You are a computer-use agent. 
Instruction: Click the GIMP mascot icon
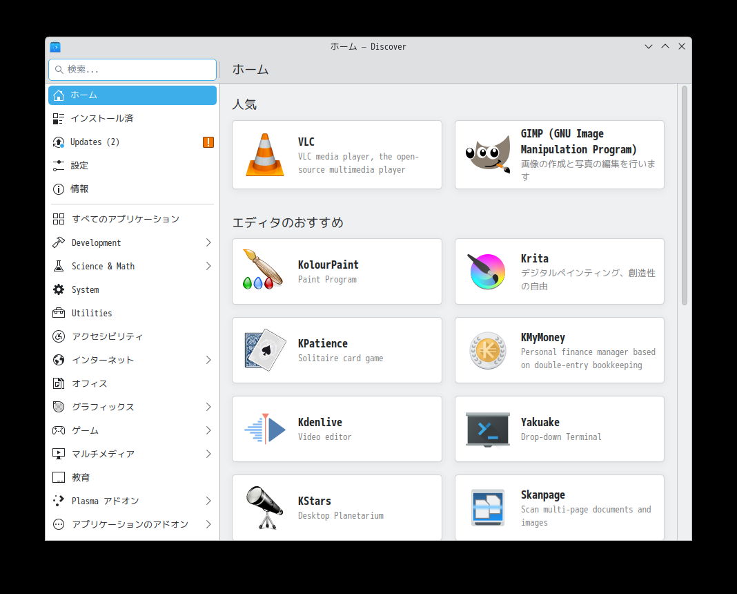487,155
